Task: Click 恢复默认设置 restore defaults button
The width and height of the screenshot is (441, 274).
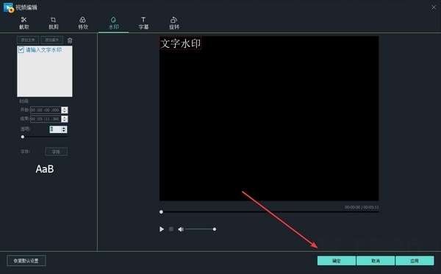Action: click(x=26, y=261)
